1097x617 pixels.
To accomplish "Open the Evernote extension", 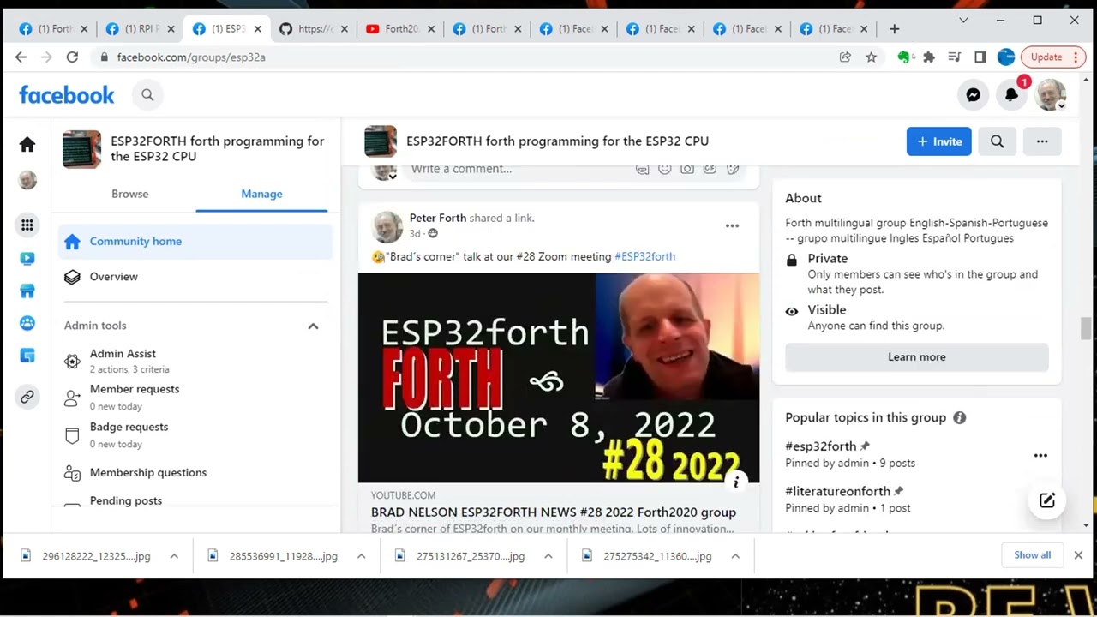I will pos(903,57).
